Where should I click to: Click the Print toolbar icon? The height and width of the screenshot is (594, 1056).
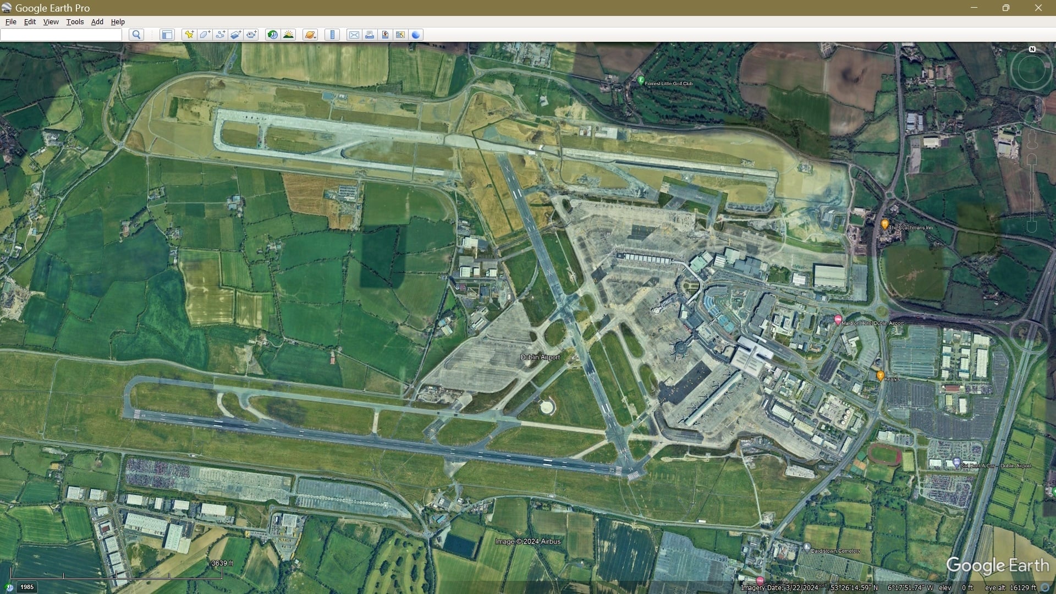pyautogui.click(x=370, y=35)
